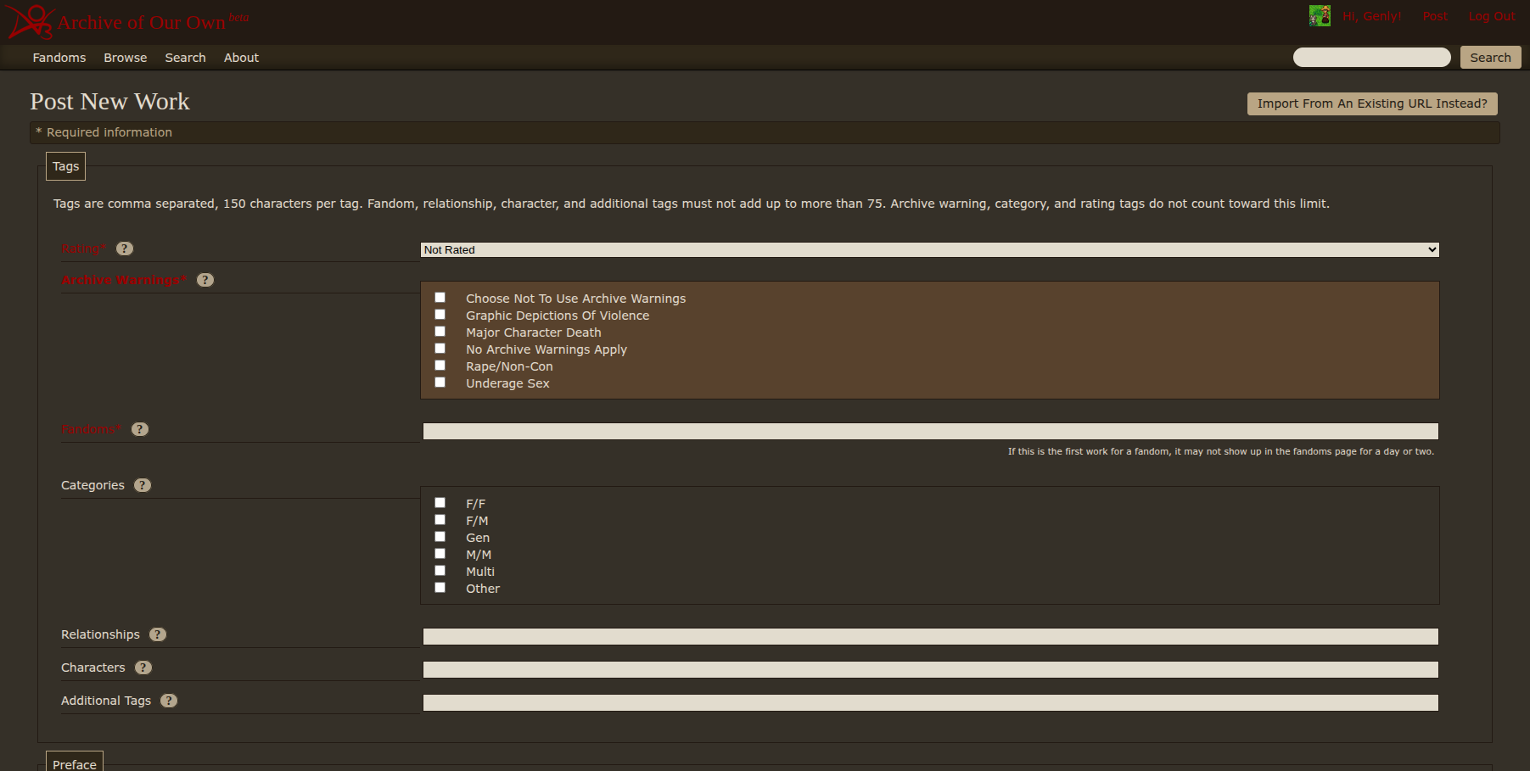Screen dimensions: 1530x771
Task: Show help for Characters field
Action: pos(143,668)
